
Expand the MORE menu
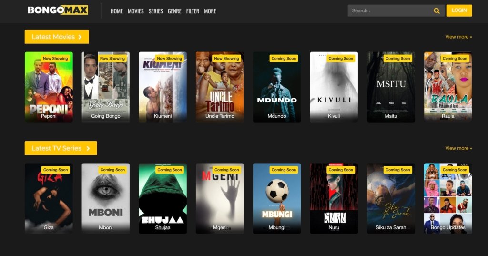[x=210, y=11]
